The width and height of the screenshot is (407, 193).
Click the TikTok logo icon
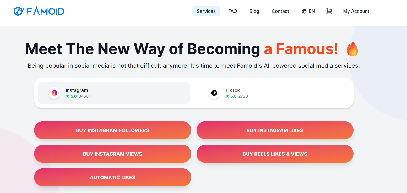(214, 93)
